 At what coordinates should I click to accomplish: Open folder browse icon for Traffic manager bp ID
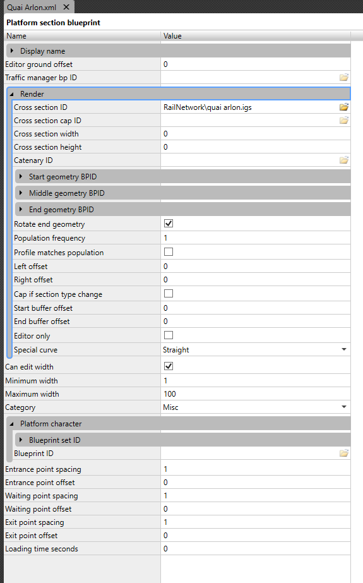[x=343, y=77]
